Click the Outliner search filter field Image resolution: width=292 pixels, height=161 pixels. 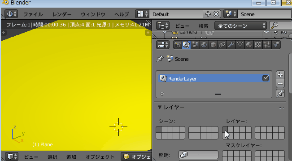(x=281, y=25)
